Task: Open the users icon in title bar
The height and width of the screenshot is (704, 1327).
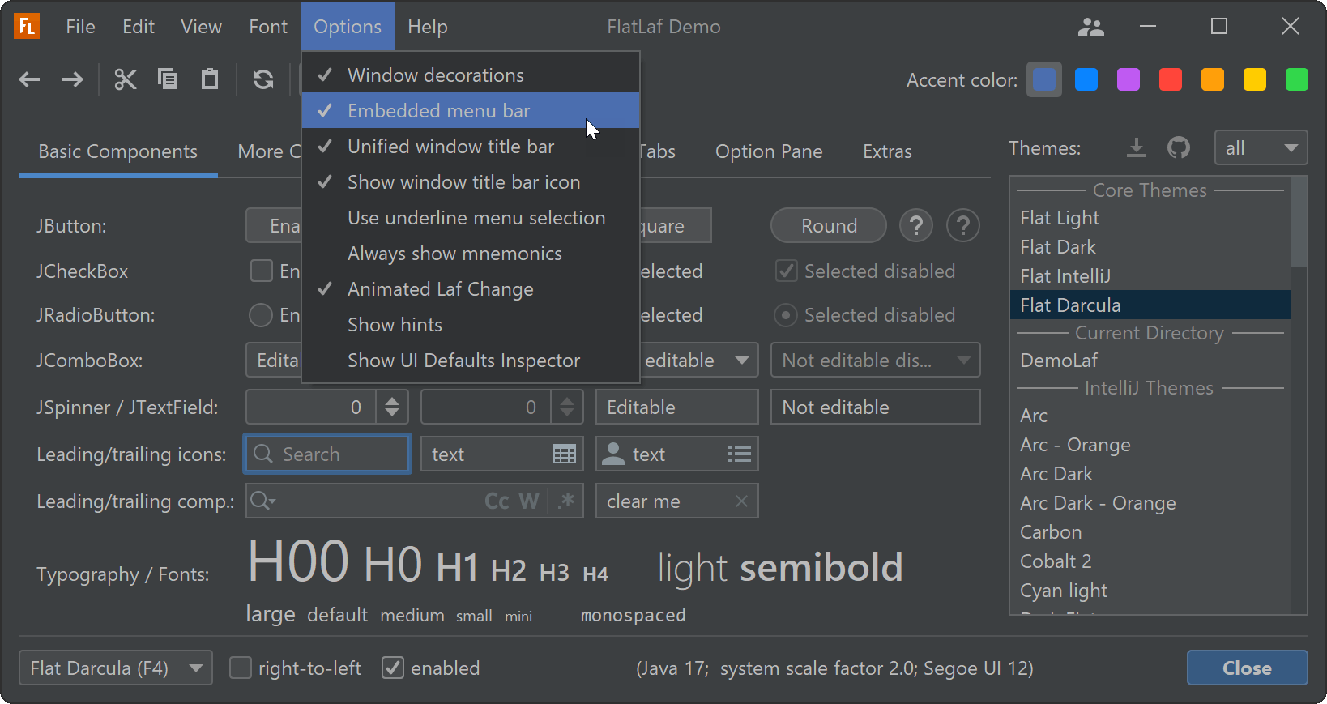Action: tap(1091, 28)
